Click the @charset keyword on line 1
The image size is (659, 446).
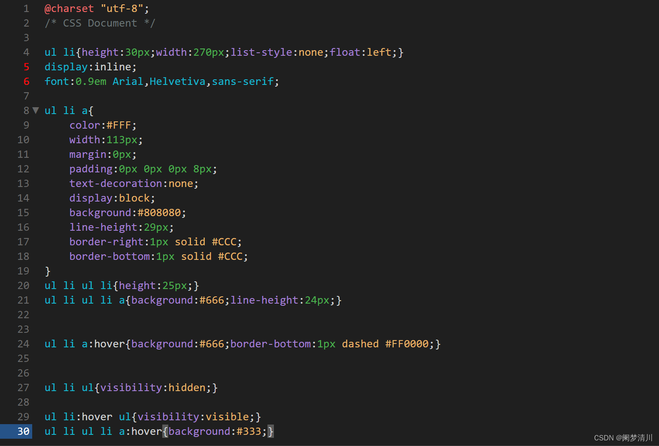point(69,9)
